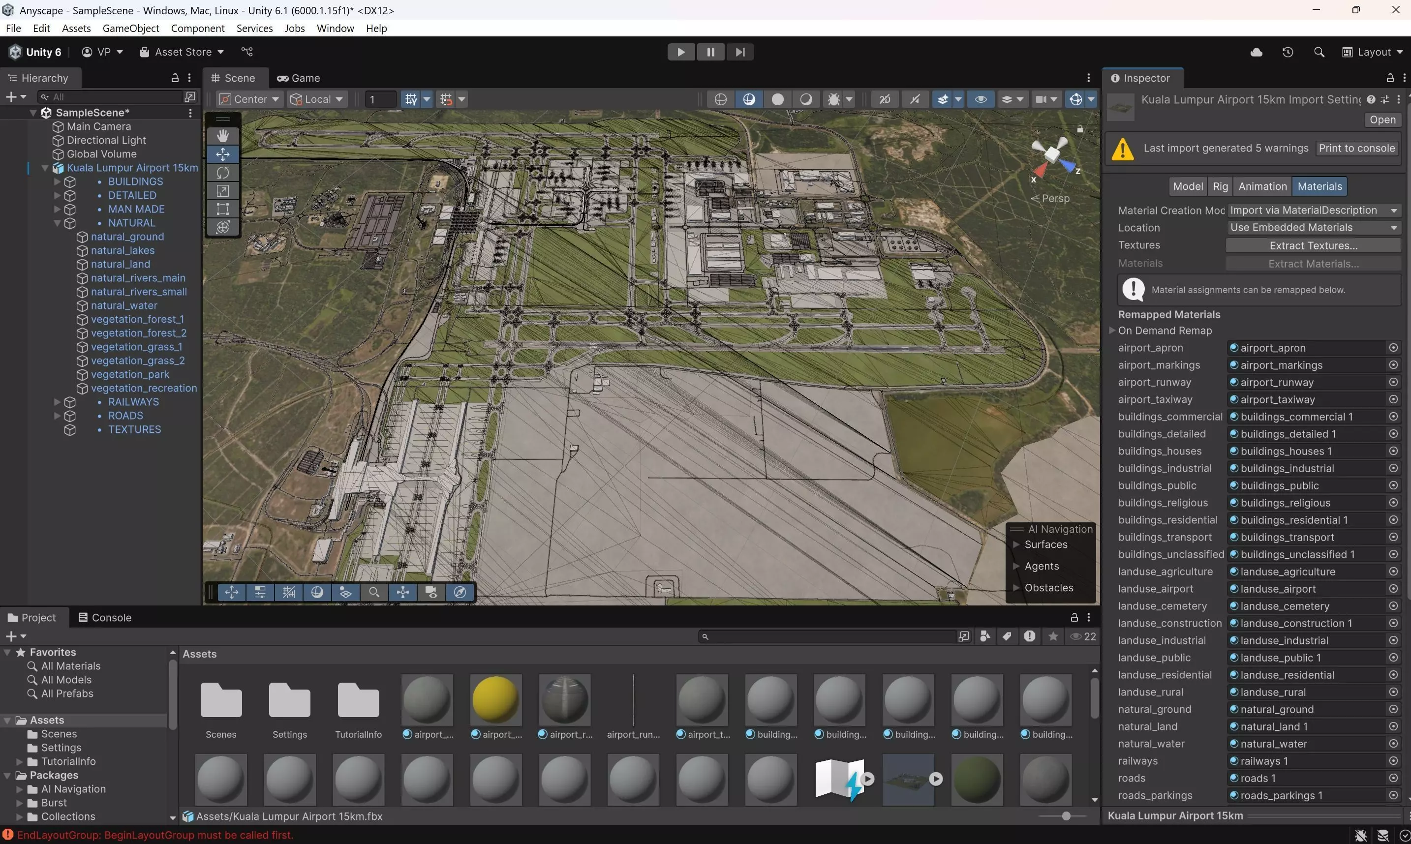Click the VP account button
Screen dimensions: 1411x844
(x=102, y=52)
